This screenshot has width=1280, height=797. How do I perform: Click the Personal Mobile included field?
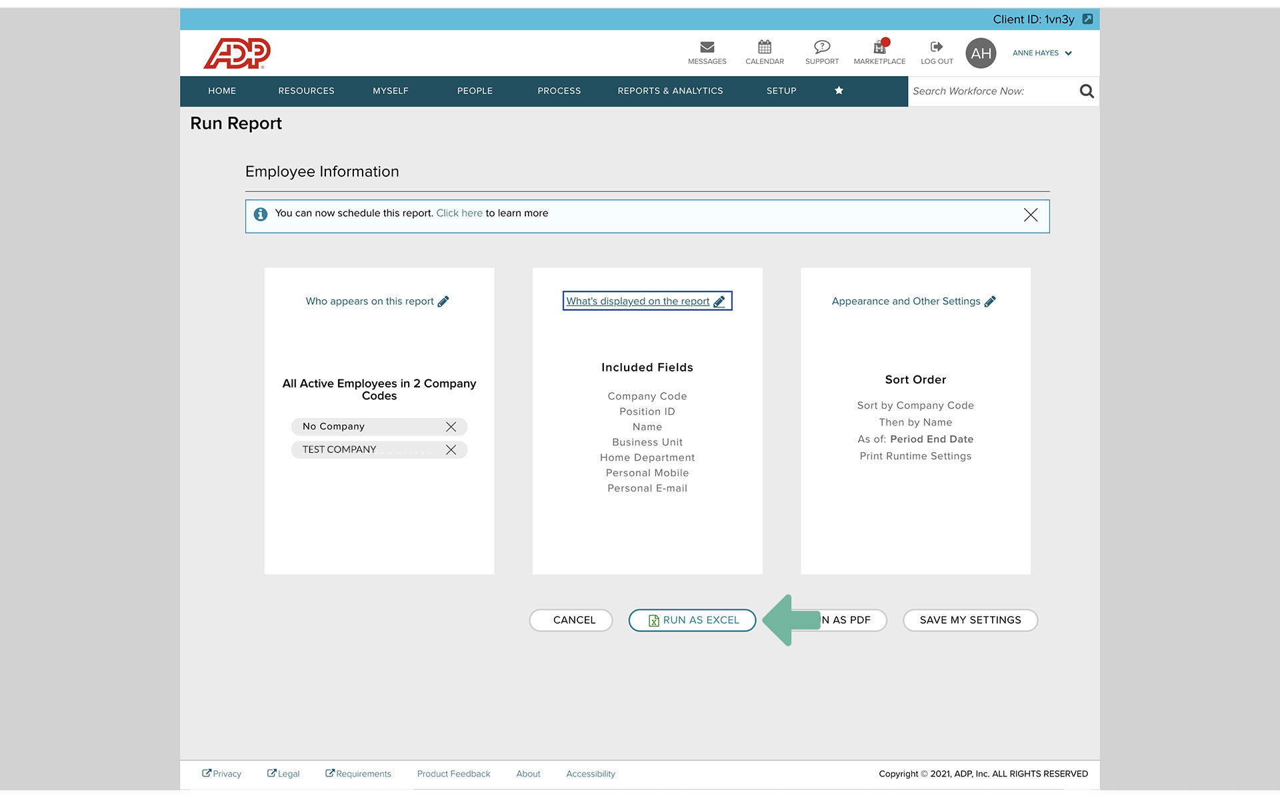pos(647,473)
